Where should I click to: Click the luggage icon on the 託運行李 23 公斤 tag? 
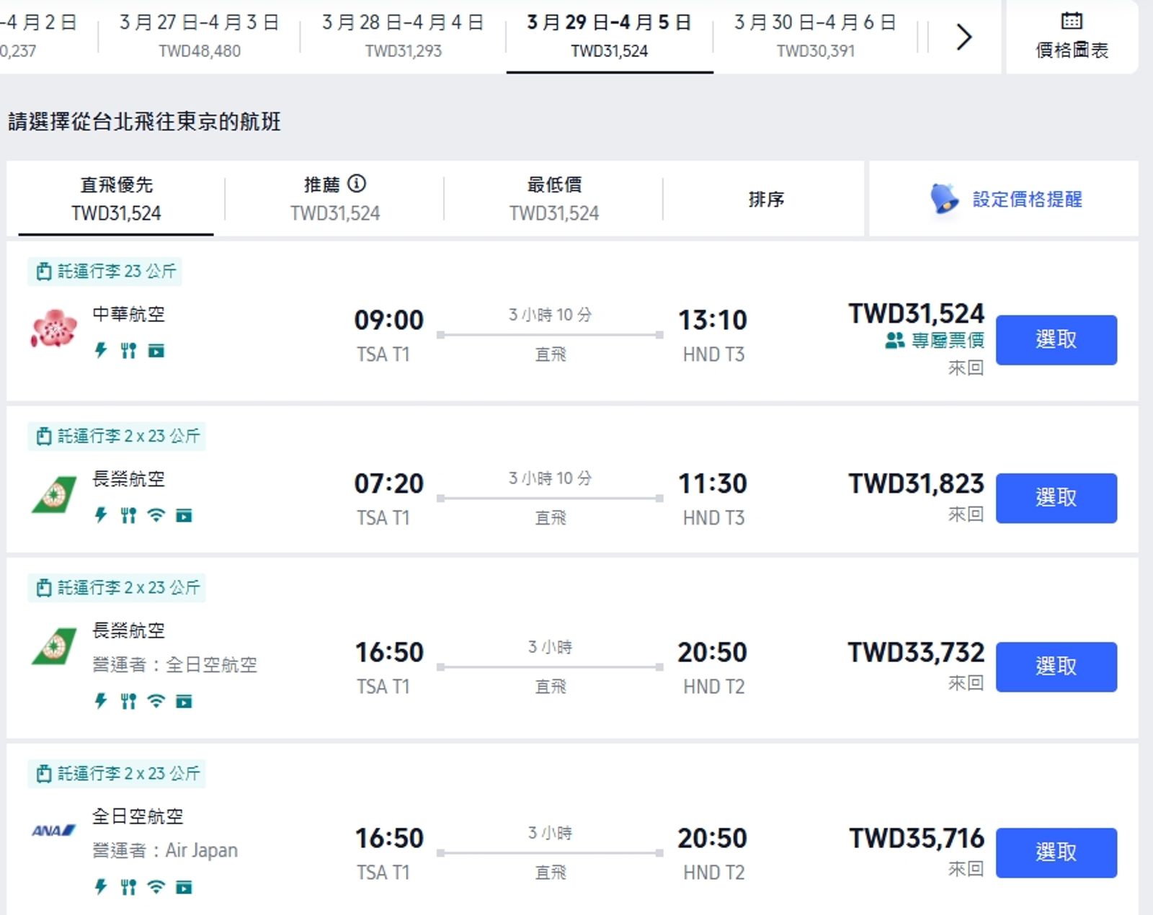coord(44,272)
